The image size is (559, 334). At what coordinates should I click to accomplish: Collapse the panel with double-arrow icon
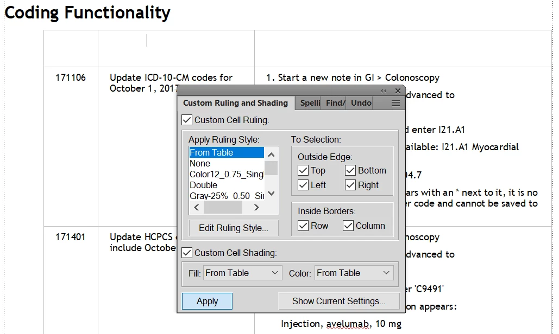[x=384, y=91]
